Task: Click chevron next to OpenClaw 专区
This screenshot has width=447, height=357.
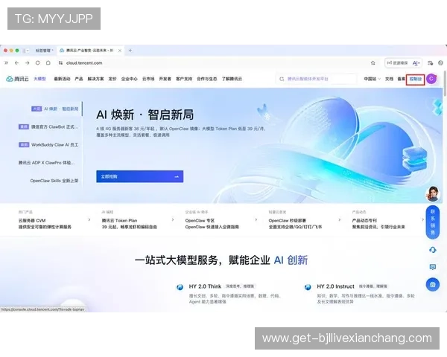Action: [256, 220]
